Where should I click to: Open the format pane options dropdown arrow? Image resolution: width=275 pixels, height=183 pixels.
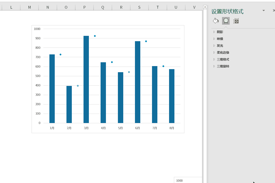pyautogui.click(x=264, y=10)
